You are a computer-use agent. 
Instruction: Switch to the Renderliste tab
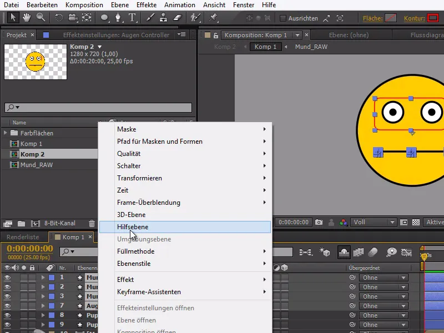pos(23,237)
